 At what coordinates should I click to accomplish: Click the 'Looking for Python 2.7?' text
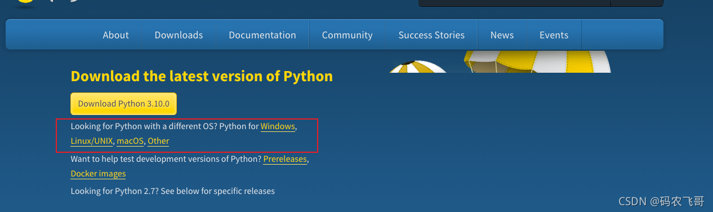point(114,191)
